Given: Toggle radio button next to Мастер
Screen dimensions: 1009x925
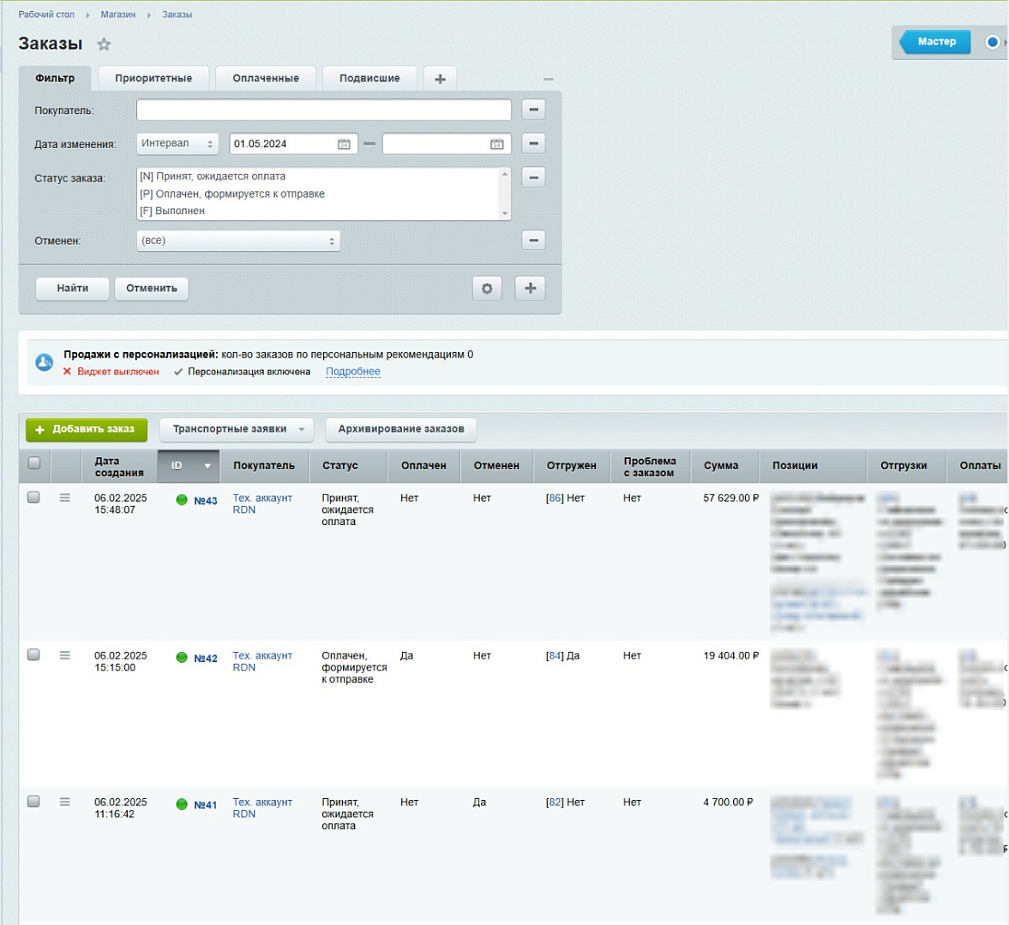Looking at the screenshot, I should coord(992,42).
